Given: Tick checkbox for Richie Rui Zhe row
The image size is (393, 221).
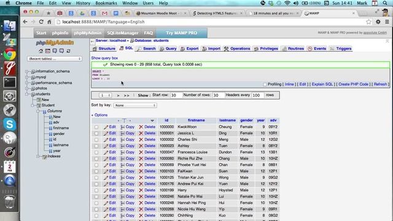Looking at the screenshot, I should click(96, 158).
